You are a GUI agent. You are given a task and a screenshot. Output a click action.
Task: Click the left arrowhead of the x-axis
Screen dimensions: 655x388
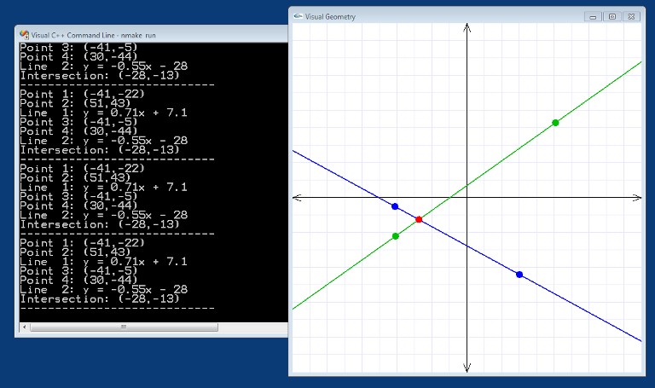(x=297, y=198)
